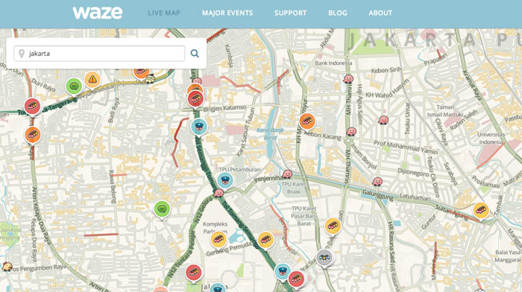Open police pin under TPU Petamburan label
This screenshot has height=292, width=522.
point(225,180)
